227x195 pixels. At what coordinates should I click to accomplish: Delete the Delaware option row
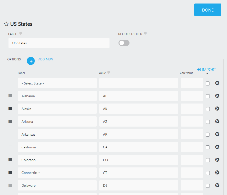click(217, 185)
